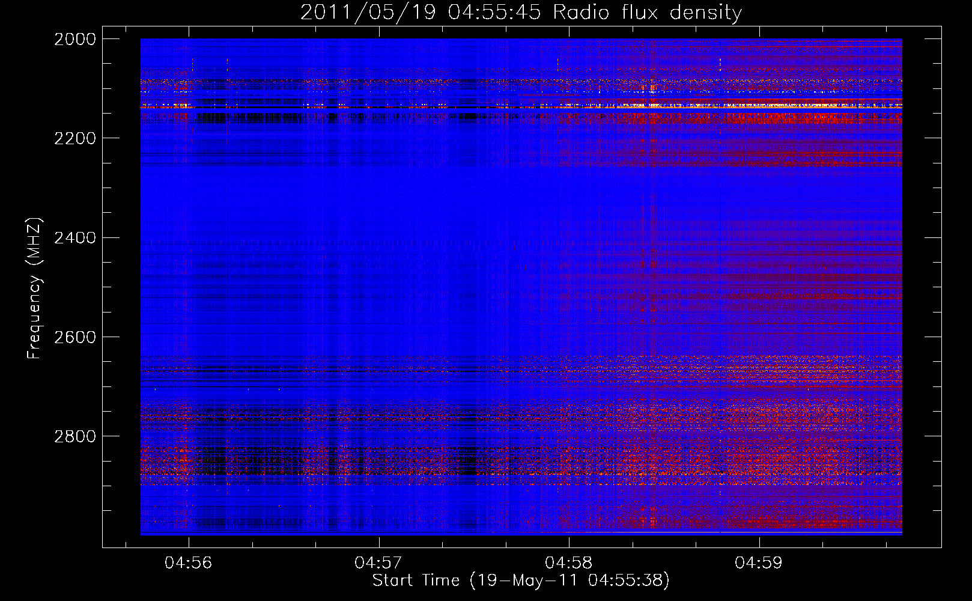Select the 2800 frequency axis label
This screenshot has height=601, width=972.
[75, 436]
